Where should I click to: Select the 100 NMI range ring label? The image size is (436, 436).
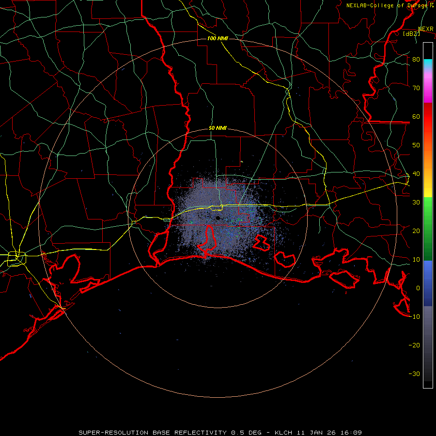click(x=218, y=38)
